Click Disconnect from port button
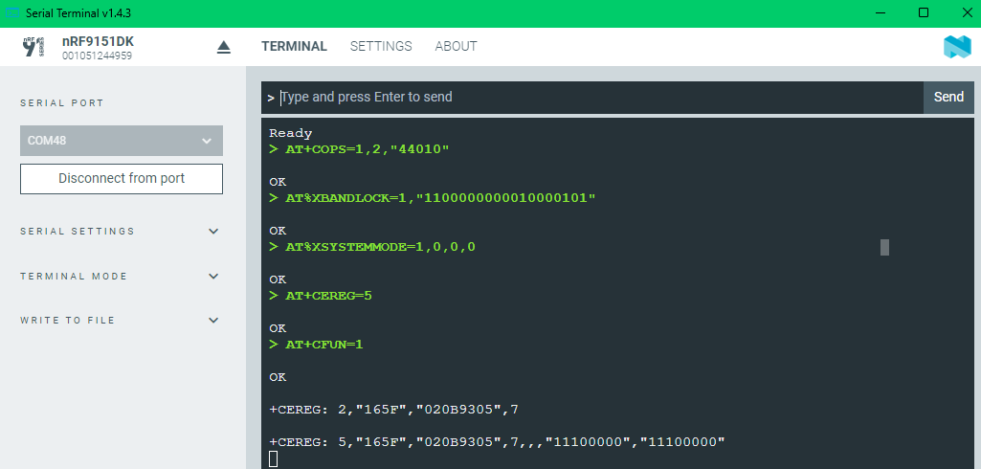981x469 pixels. (x=122, y=179)
